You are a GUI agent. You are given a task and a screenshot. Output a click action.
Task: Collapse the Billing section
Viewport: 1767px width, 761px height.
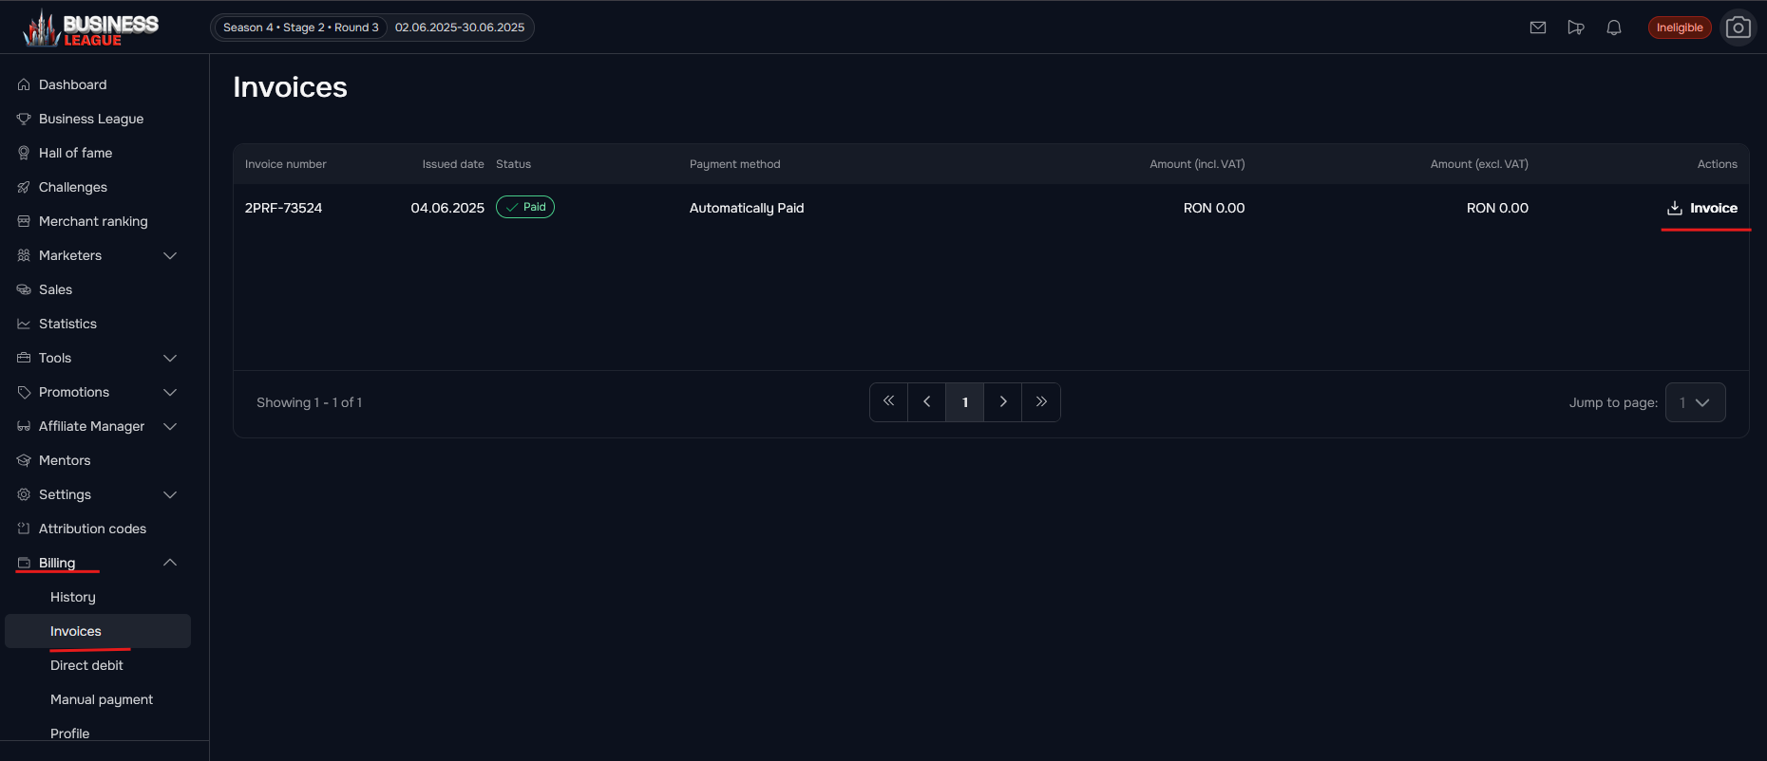170,563
